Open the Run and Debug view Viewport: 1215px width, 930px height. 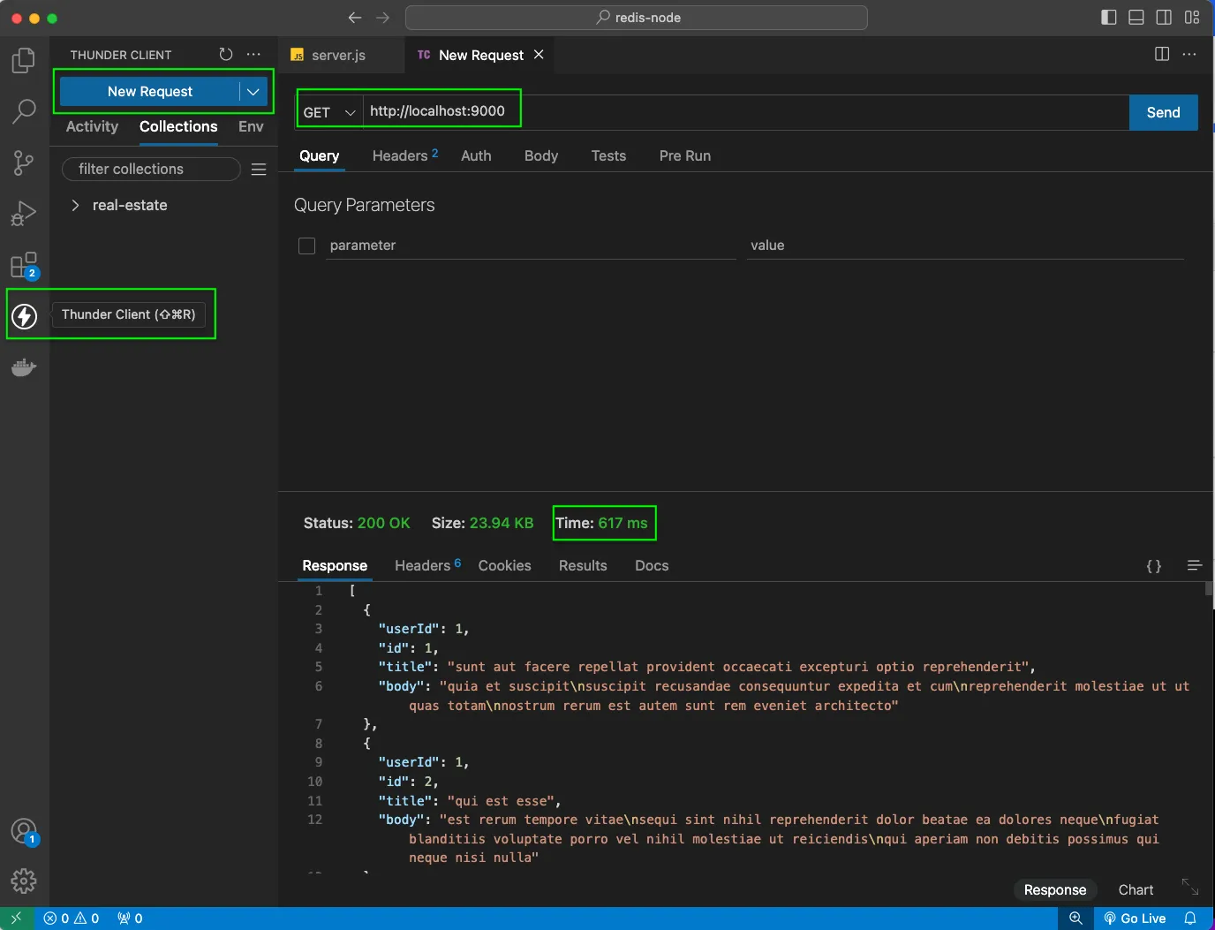pyautogui.click(x=24, y=213)
